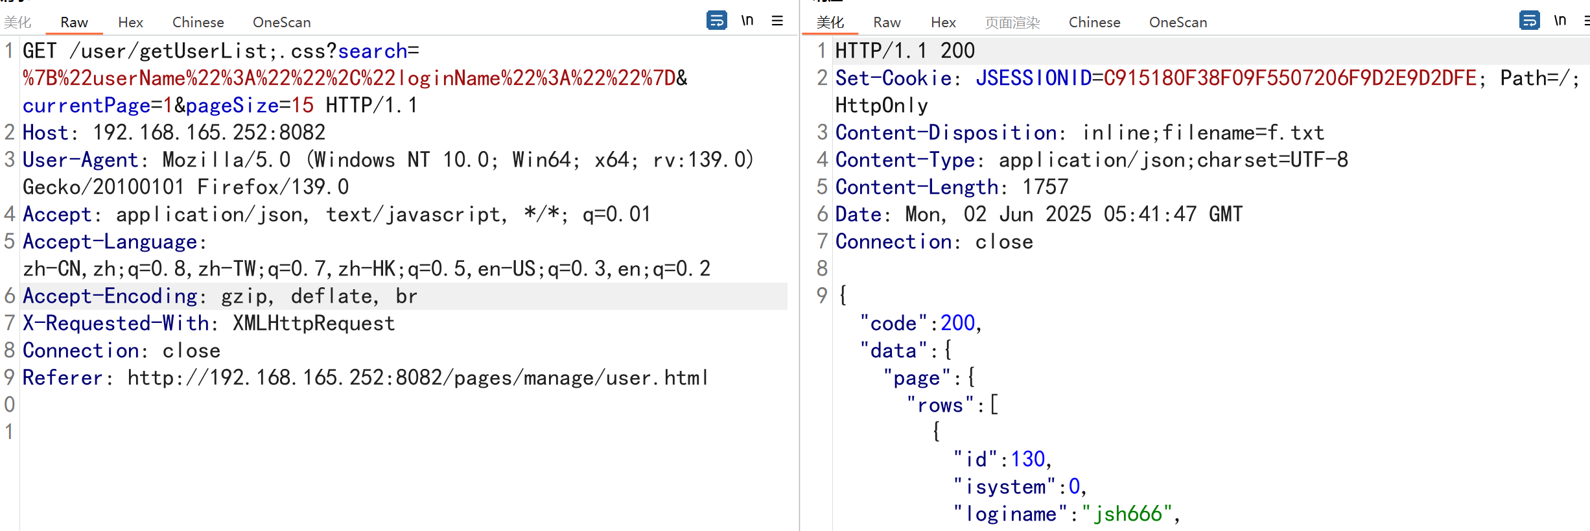Toggle word wrap in the response pane
This screenshot has width=1590, height=531.
coord(1529,21)
